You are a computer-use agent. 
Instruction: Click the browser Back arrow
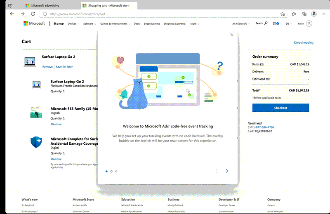point(12,14)
